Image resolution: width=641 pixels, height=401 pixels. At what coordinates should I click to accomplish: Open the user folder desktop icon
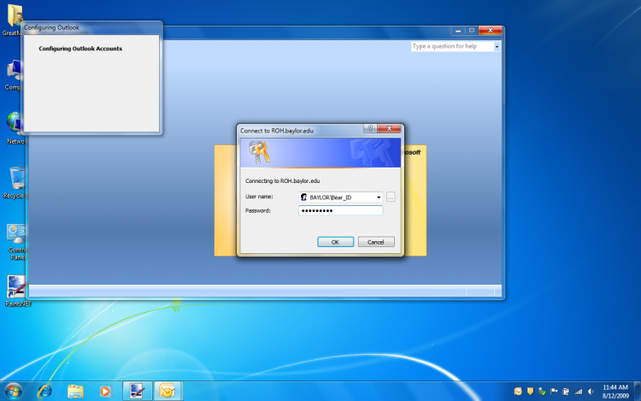pos(13,20)
